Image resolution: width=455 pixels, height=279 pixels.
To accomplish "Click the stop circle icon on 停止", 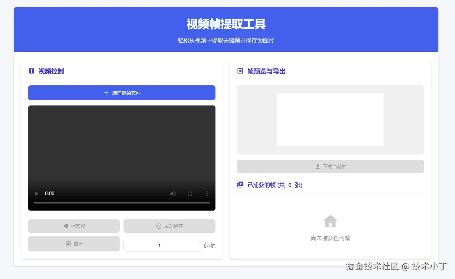I will [68, 244].
